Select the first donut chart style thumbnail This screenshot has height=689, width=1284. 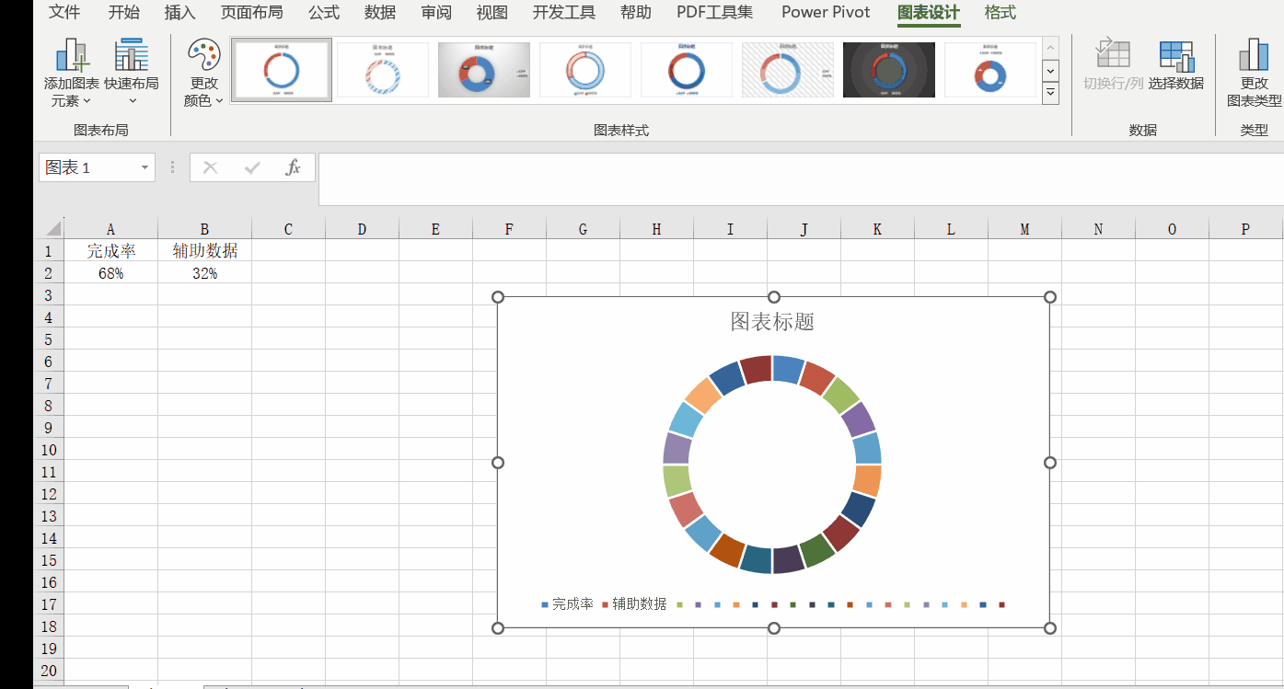[x=281, y=70]
